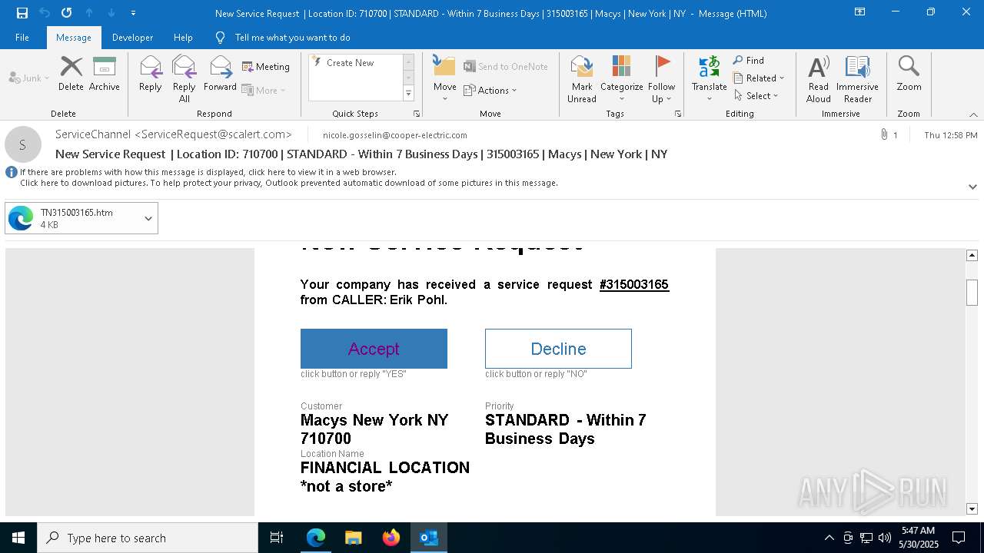Collapse the ribbon using the chevron
The image size is (984, 553).
pos(973,114)
